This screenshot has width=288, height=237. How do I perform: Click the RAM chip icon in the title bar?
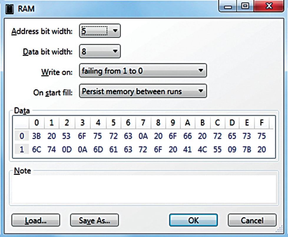[x=9, y=9]
